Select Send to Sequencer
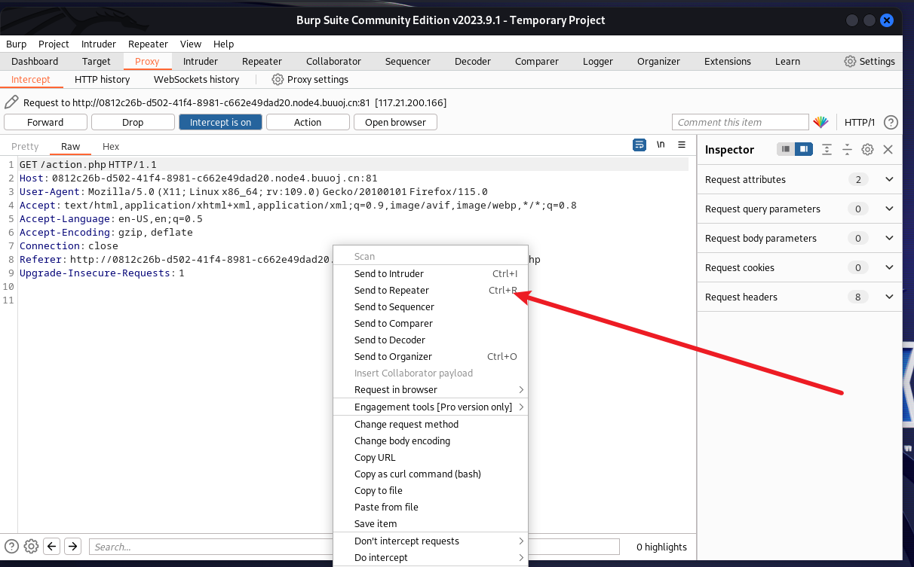 (x=431, y=307)
